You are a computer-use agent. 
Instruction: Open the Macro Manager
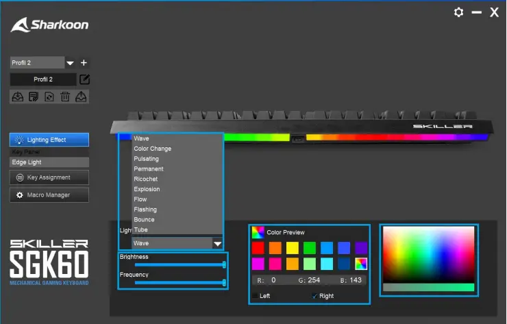click(x=49, y=195)
